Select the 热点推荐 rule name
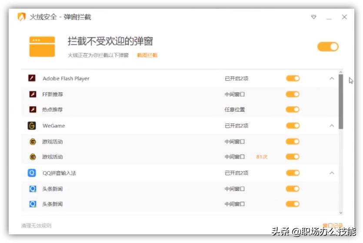The width and height of the screenshot is (363, 243). click(x=52, y=110)
